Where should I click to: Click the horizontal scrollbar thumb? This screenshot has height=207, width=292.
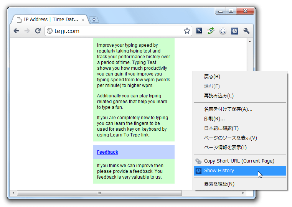click(99, 193)
